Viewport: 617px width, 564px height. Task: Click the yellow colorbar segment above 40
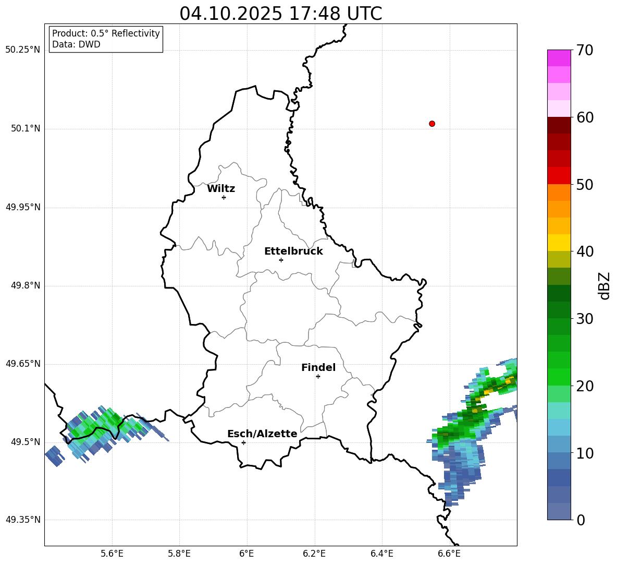559,243
